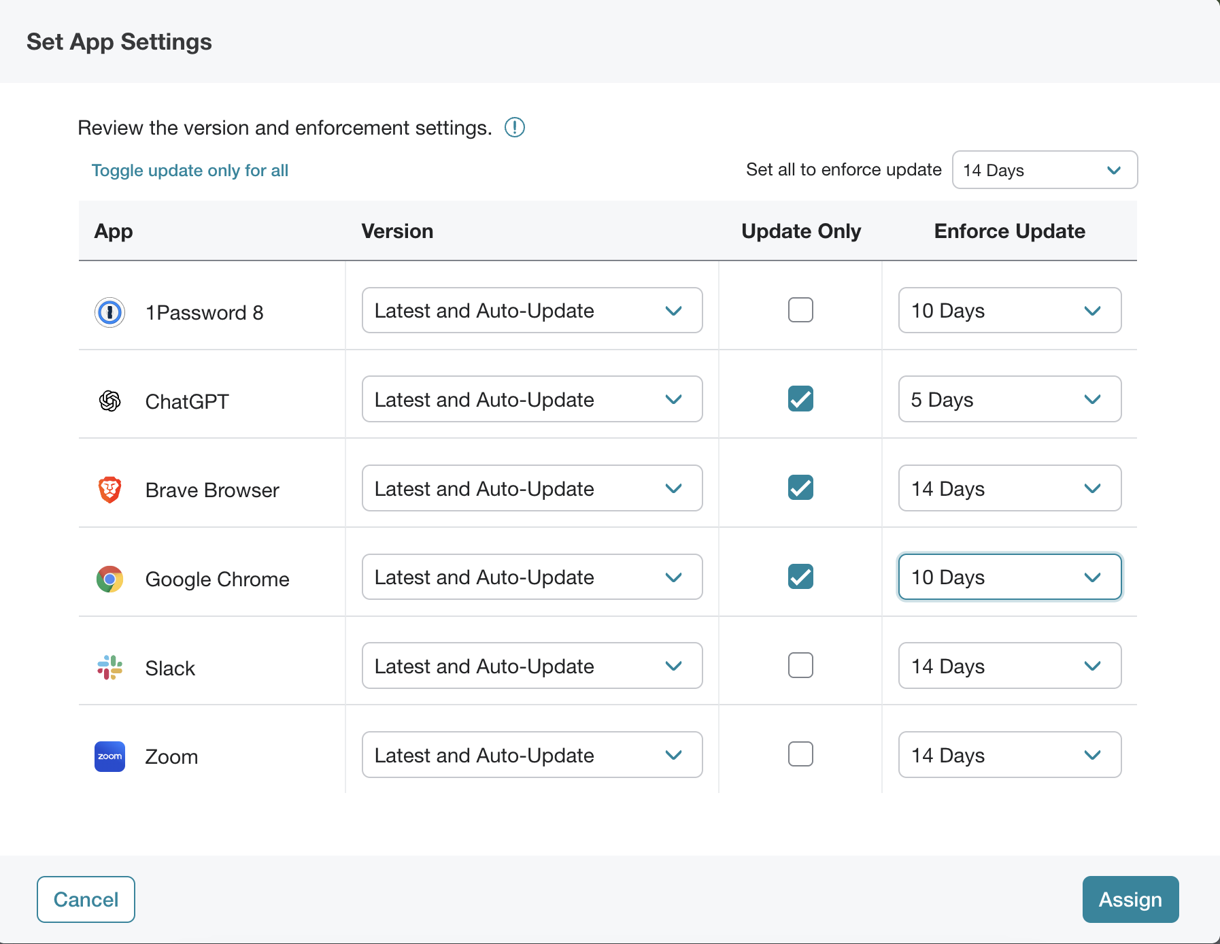Click the Slack app name
1220x944 pixels.
coord(170,669)
